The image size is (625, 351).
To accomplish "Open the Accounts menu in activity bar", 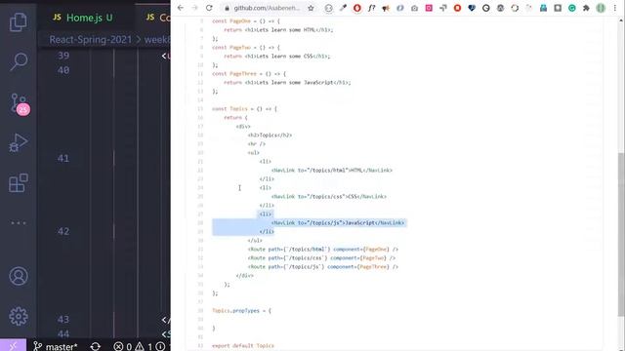I will click(x=19, y=276).
